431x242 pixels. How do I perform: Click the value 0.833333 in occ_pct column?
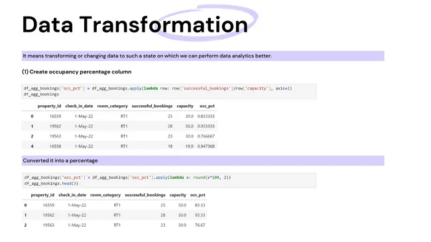pos(206,116)
